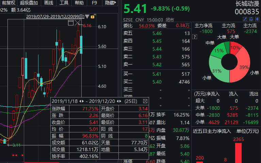Click the big 5.41 last price

[x=135, y=8]
